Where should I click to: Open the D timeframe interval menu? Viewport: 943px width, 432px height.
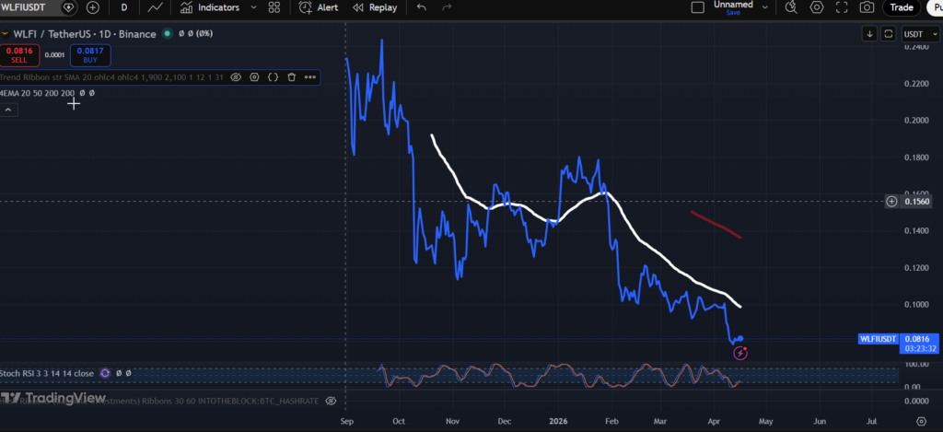click(x=123, y=7)
